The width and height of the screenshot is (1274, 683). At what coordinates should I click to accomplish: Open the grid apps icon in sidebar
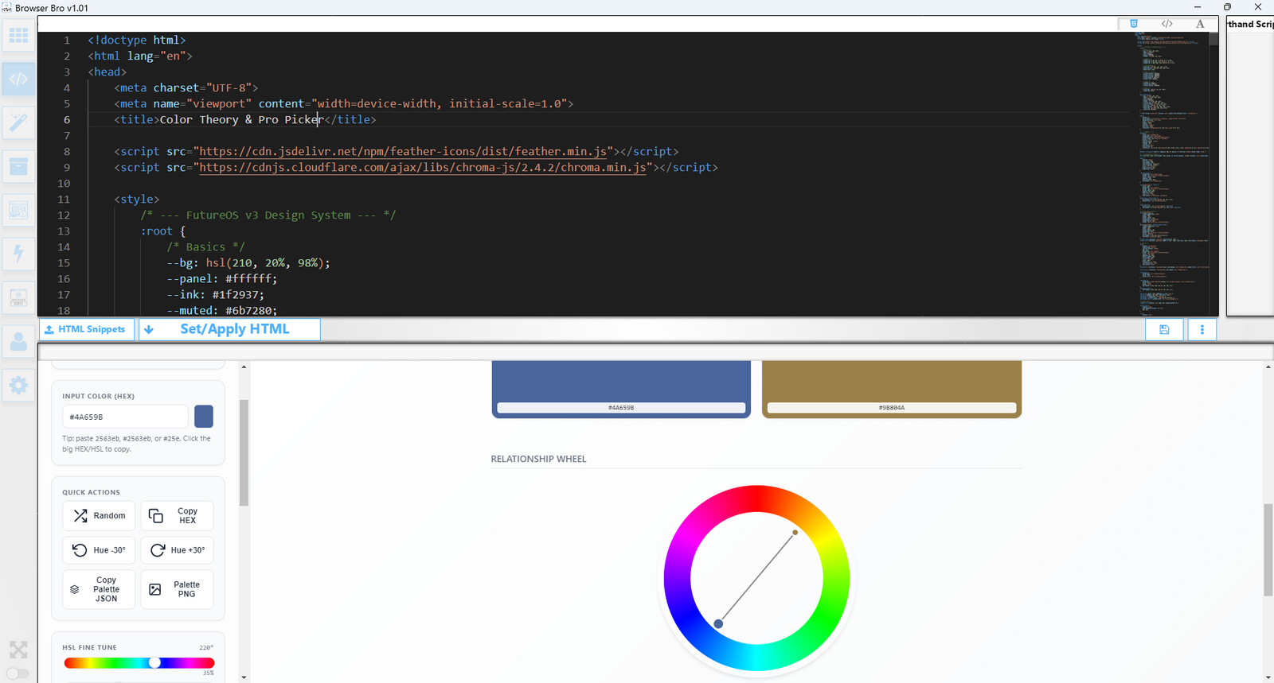[x=18, y=36]
